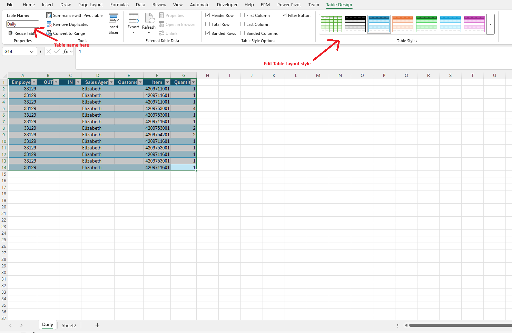Viewport: 512px width, 333px height.
Task: Open the Page Layout ribbon tab
Action: click(x=90, y=4)
